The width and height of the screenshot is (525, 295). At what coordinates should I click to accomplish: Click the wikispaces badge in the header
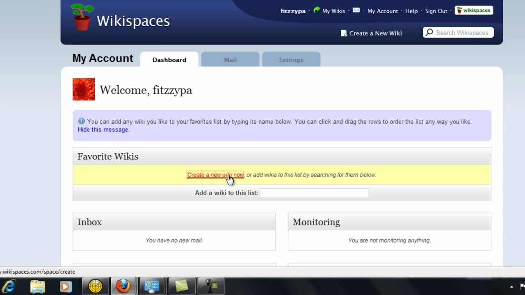pos(474,10)
